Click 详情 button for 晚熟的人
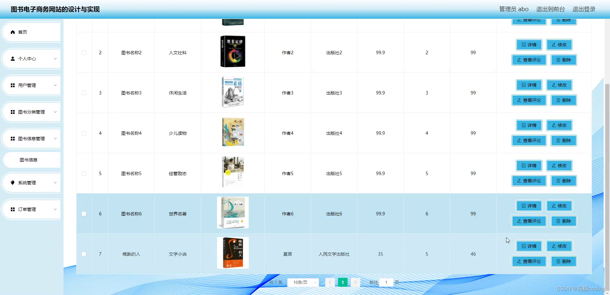Image resolution: width=610 pixels, height=295 pixels. pos(529,246)
